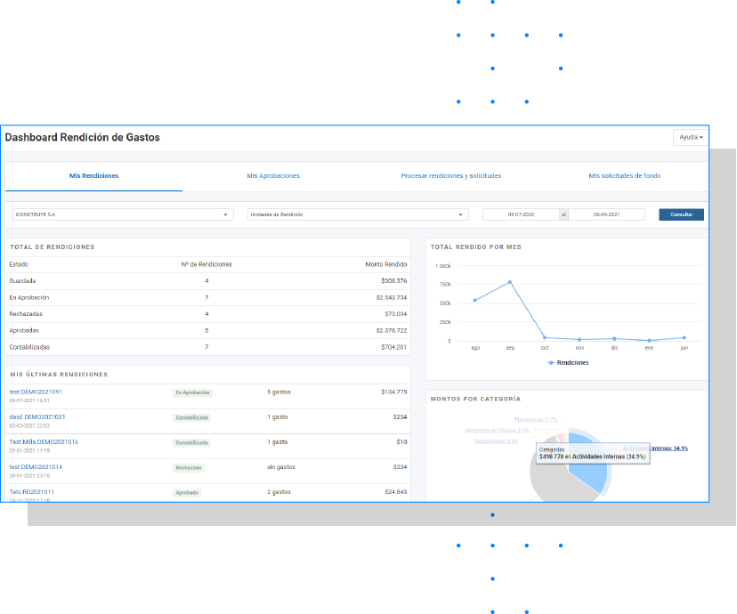Image resolution: width=737 pixels, height=614 pixels.
Task: Click the Consultar button
Action: 681,214
